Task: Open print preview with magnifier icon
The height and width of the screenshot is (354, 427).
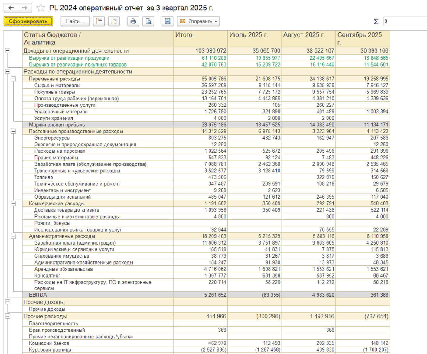Action: click(148, 21)
